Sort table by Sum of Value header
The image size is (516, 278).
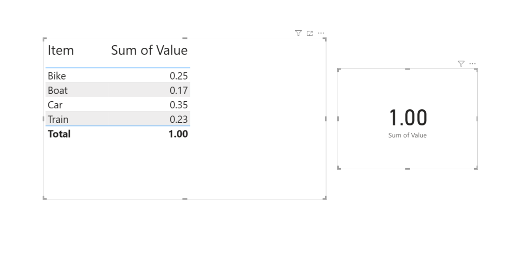pos(149,50)
